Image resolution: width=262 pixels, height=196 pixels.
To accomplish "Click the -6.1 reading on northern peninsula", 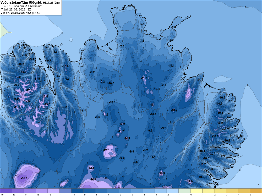I will tap(142, 24).
